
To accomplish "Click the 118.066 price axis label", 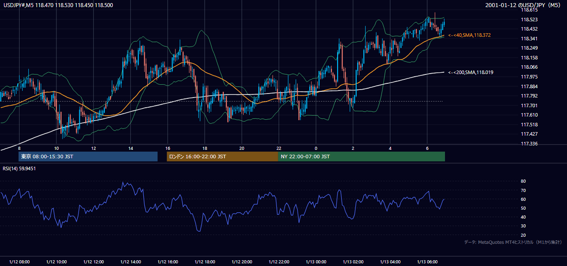I will pos(529,67).
